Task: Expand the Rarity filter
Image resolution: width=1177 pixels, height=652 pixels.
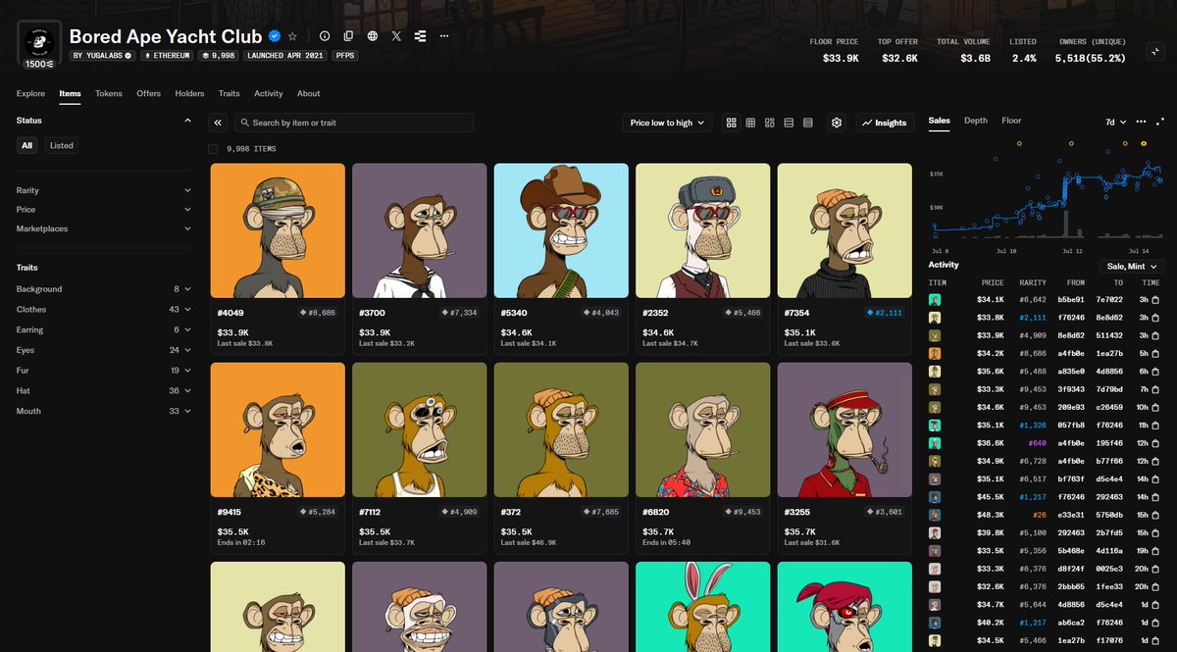Action: click(x=104, y=190)
